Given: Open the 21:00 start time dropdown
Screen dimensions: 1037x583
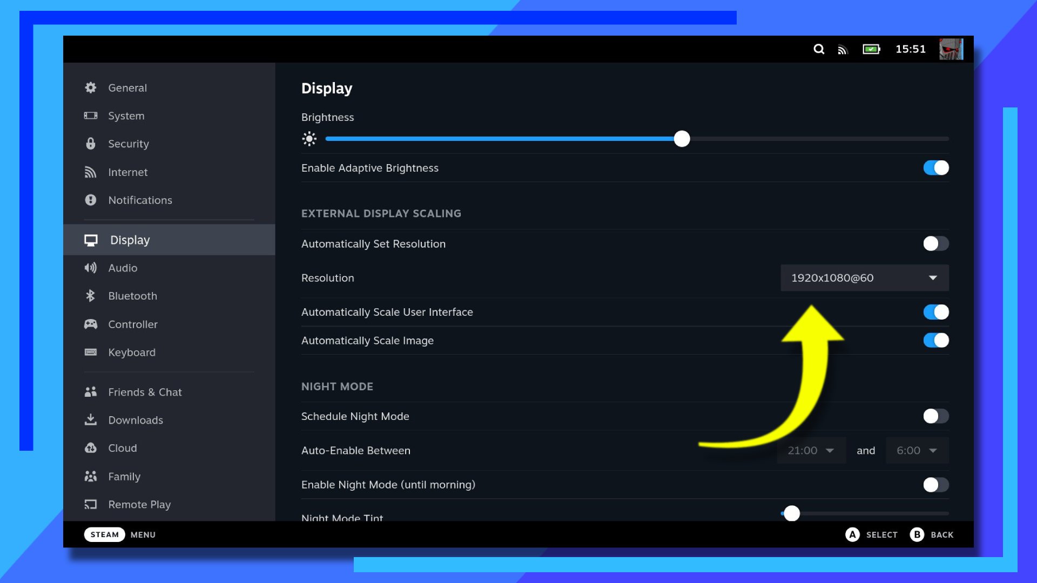Looking at the screenshot, I should pyautogui.click(x=811, y=450).
